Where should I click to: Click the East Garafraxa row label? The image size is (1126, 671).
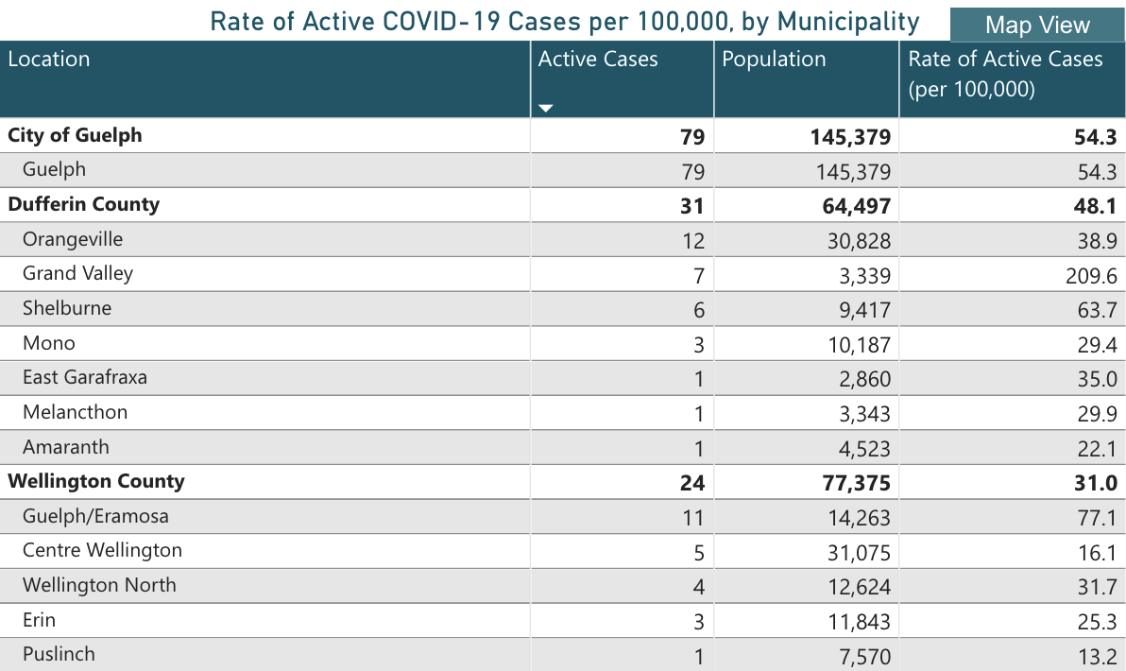point(85,377)
